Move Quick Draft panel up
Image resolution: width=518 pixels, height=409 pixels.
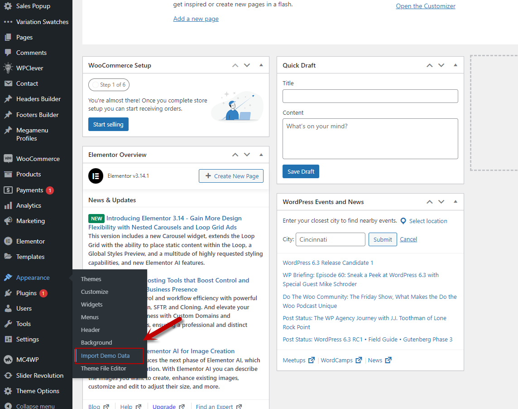[x=429, y=65]
